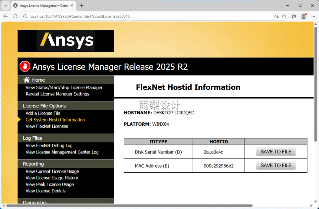
Task: Click the vertical scrollbar thumb
Action: (315, 84)
